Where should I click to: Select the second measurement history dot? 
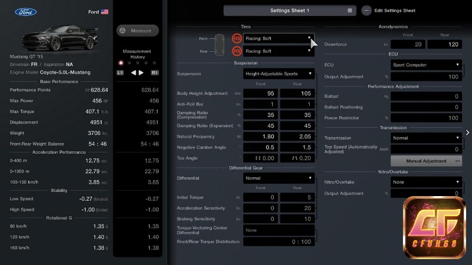coord(129,62)
